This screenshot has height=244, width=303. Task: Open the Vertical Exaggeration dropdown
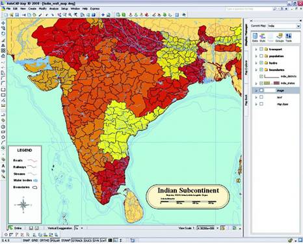click(79, 228)
